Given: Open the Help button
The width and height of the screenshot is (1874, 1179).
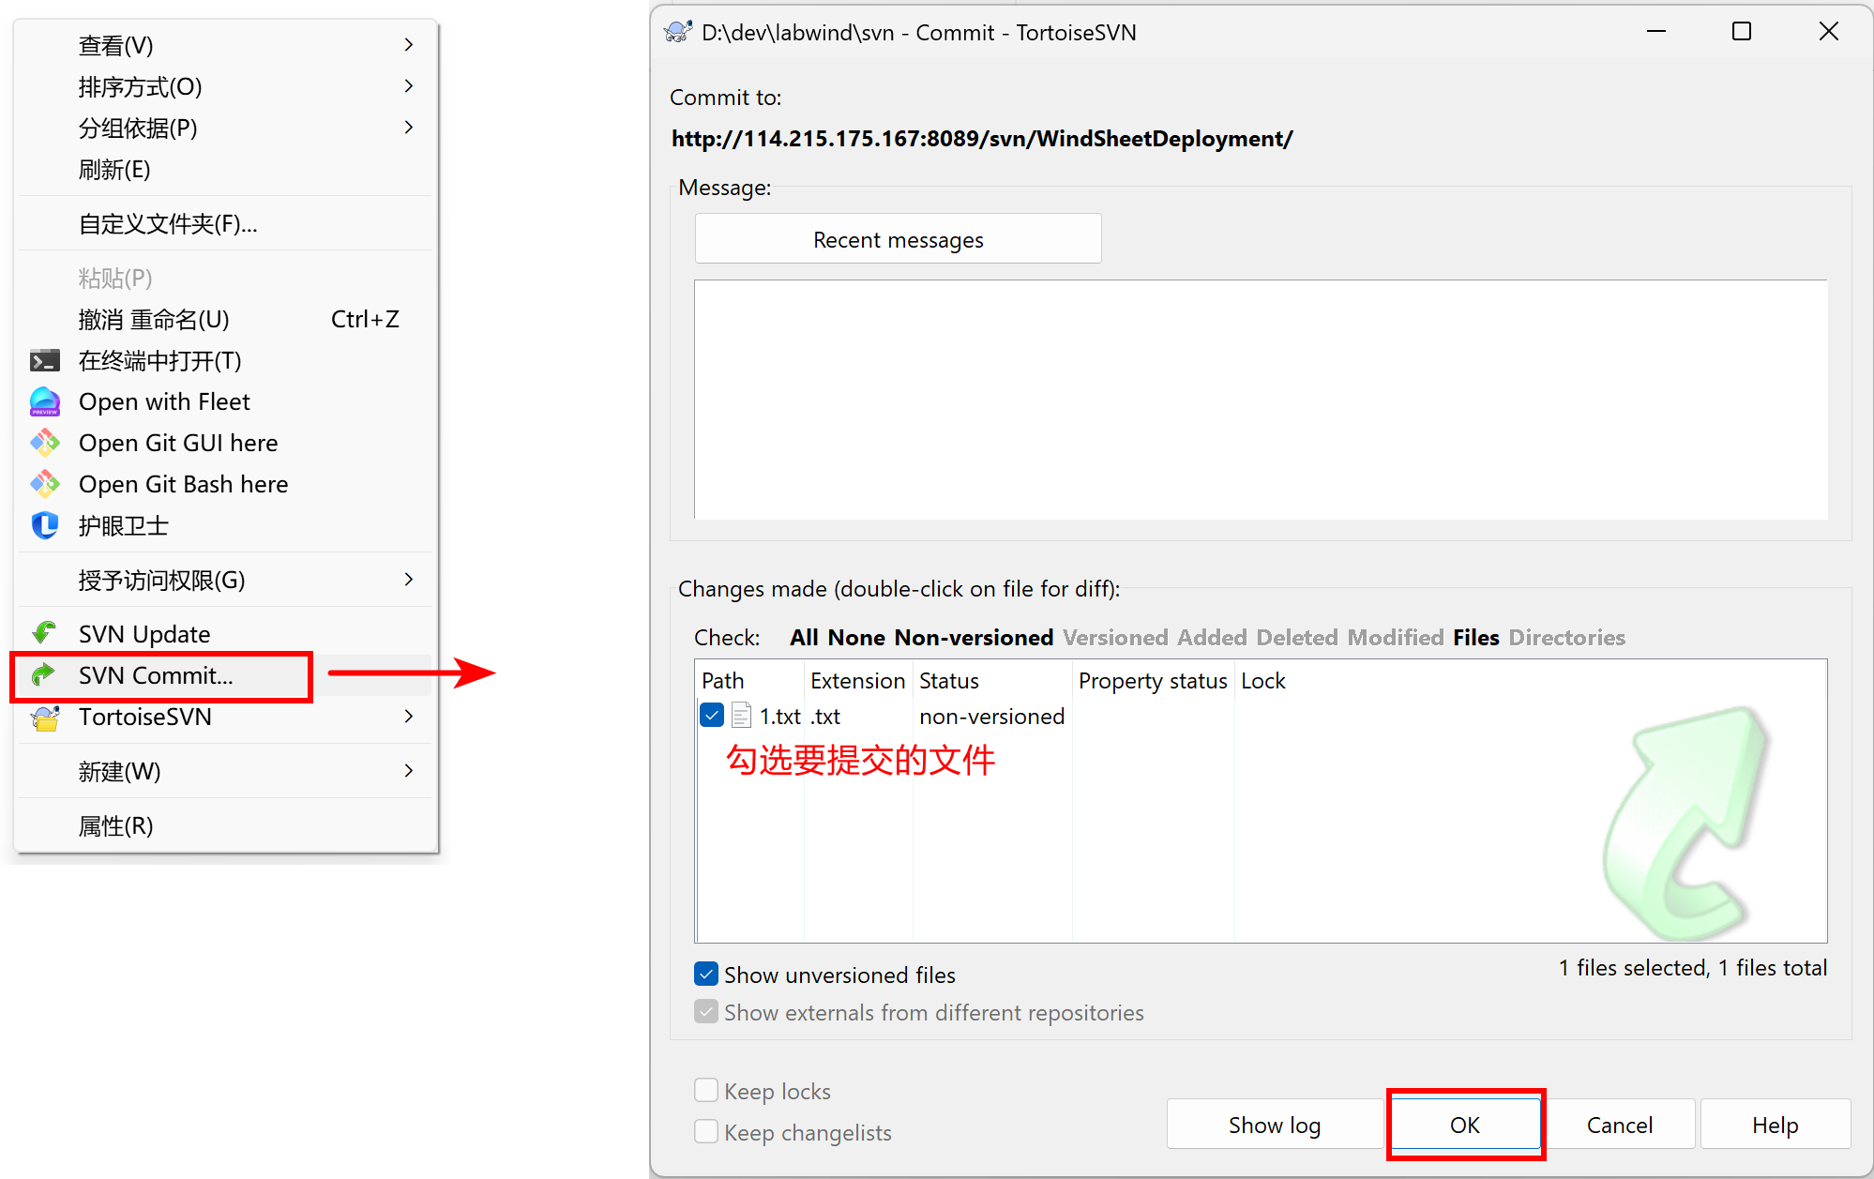Looking at the screenshot, I should (x=1775, y=1125).
